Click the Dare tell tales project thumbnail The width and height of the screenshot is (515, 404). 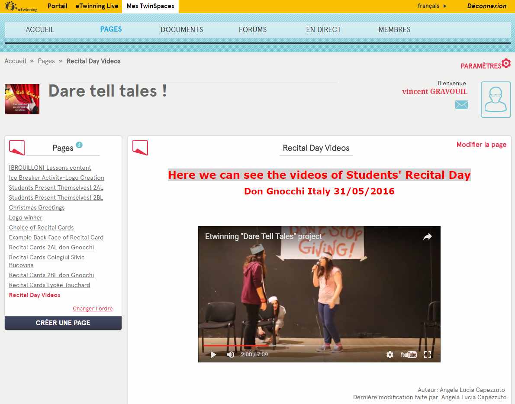tap(22, 99)
